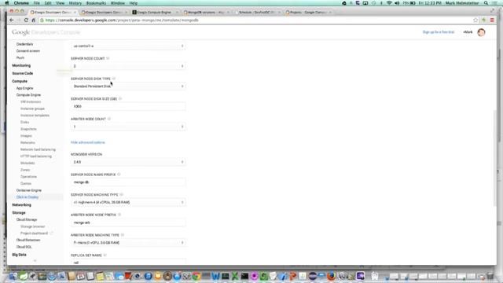This screenshot has height=283, width=503.
Task: Open Firefox from the Dock
Action: click(331, 276)
